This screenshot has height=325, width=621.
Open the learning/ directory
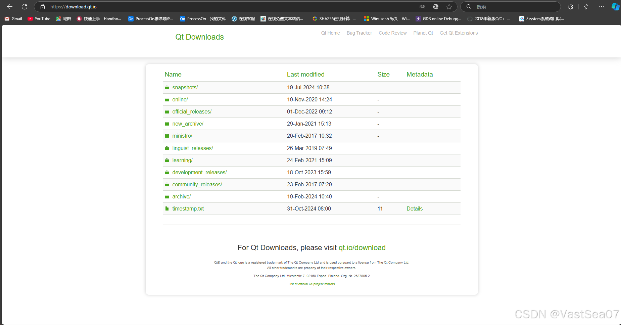coord(183,160)
